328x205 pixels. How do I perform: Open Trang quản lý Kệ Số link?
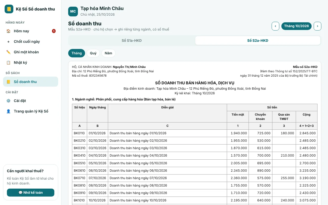tap(31, 111)
